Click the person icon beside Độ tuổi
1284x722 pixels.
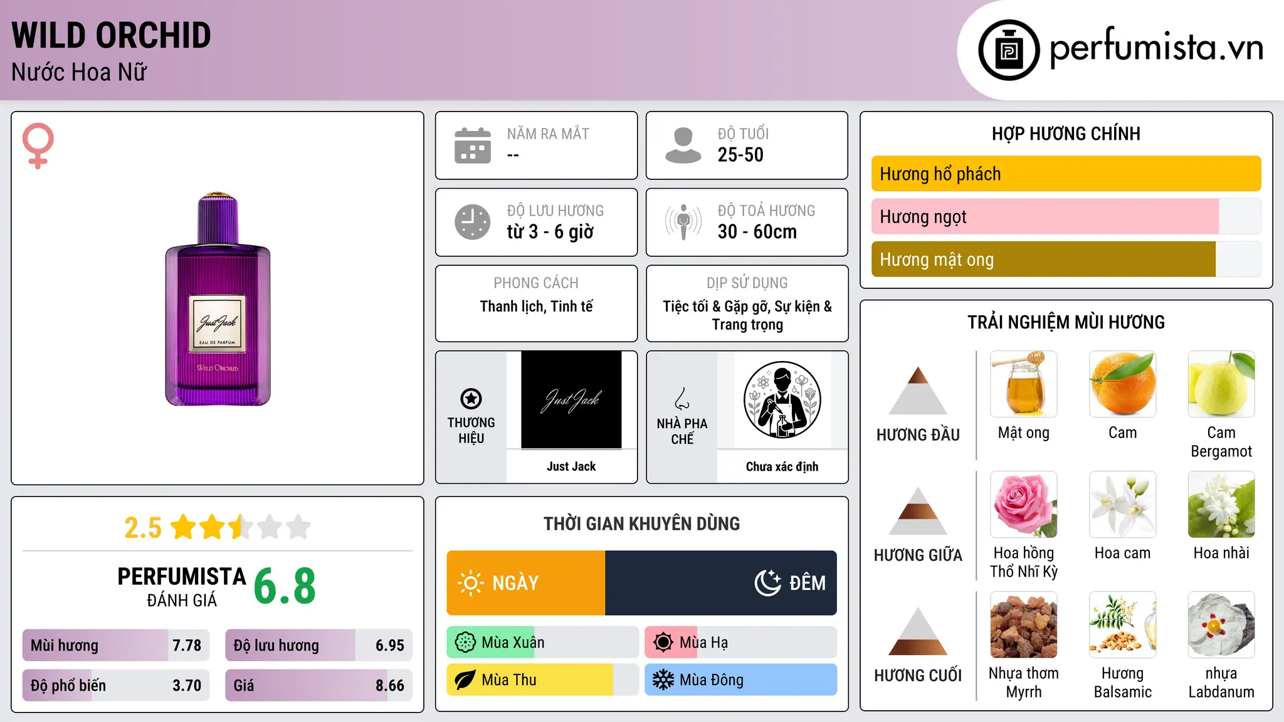pyautogui.click(x=683, y=145)
